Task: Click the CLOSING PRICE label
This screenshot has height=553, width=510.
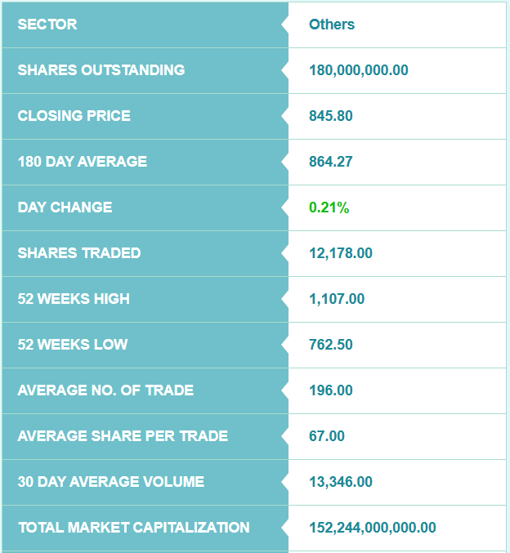Action: (74, 116)
